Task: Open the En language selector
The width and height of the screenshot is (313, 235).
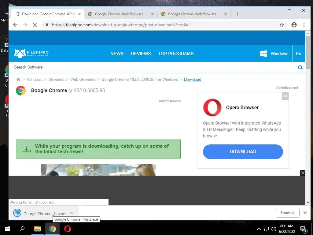Action: 299,54
